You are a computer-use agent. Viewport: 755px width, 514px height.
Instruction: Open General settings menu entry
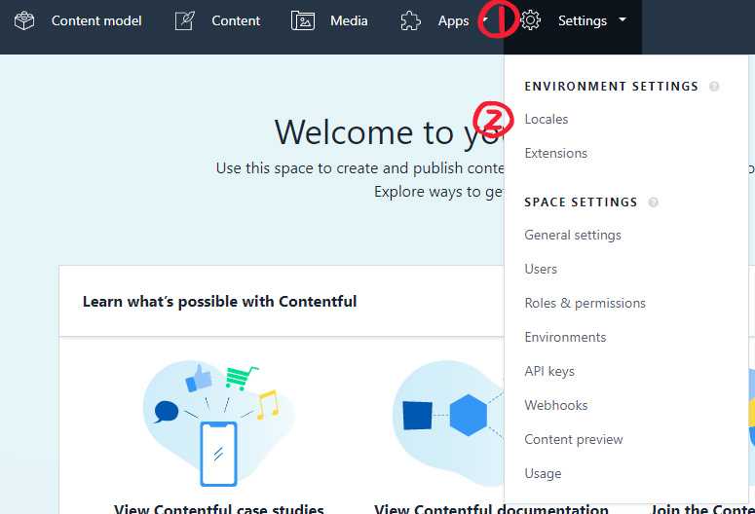coord(572,235)
